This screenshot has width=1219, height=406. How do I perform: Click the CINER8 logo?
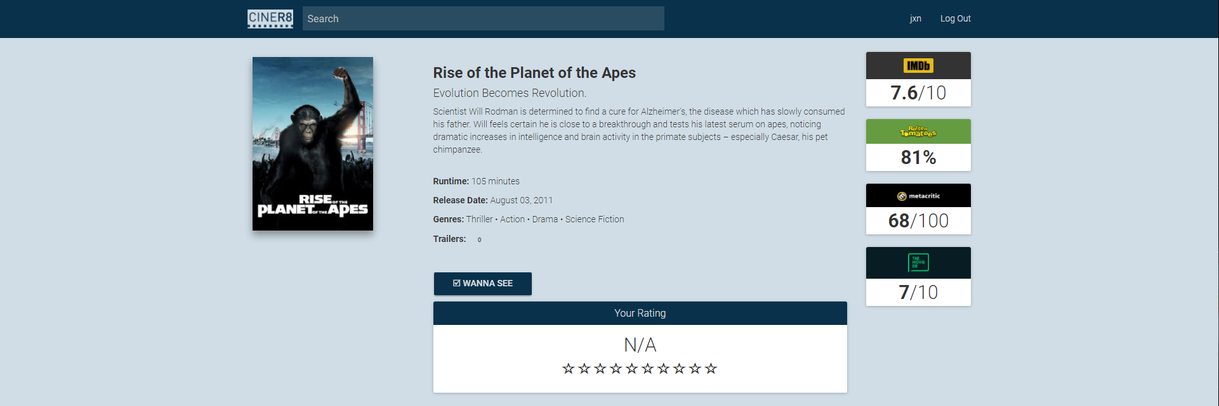point(270,18)
